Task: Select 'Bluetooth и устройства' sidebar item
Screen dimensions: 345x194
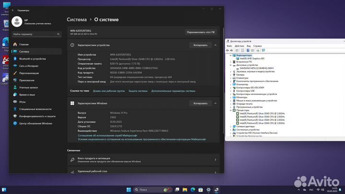Action: (x=33, y=59)
